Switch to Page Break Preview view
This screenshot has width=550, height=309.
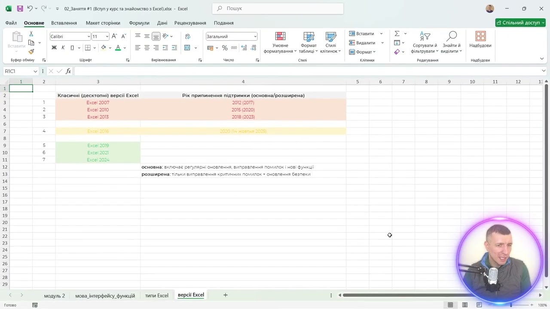pos(479,305)
